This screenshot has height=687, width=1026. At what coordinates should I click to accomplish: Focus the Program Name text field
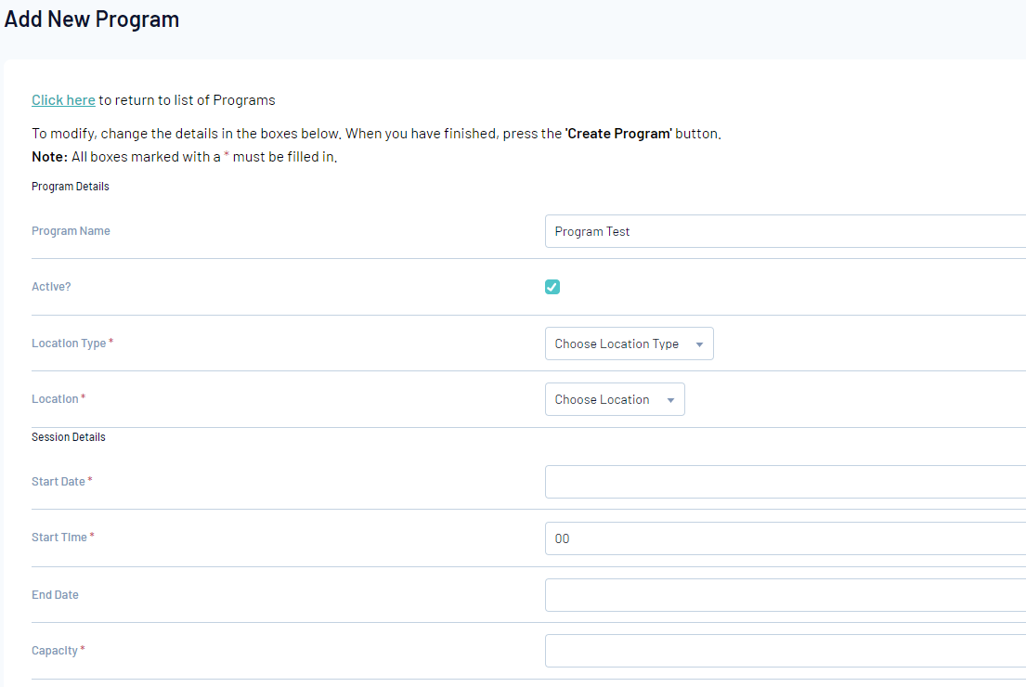(785, 231)
